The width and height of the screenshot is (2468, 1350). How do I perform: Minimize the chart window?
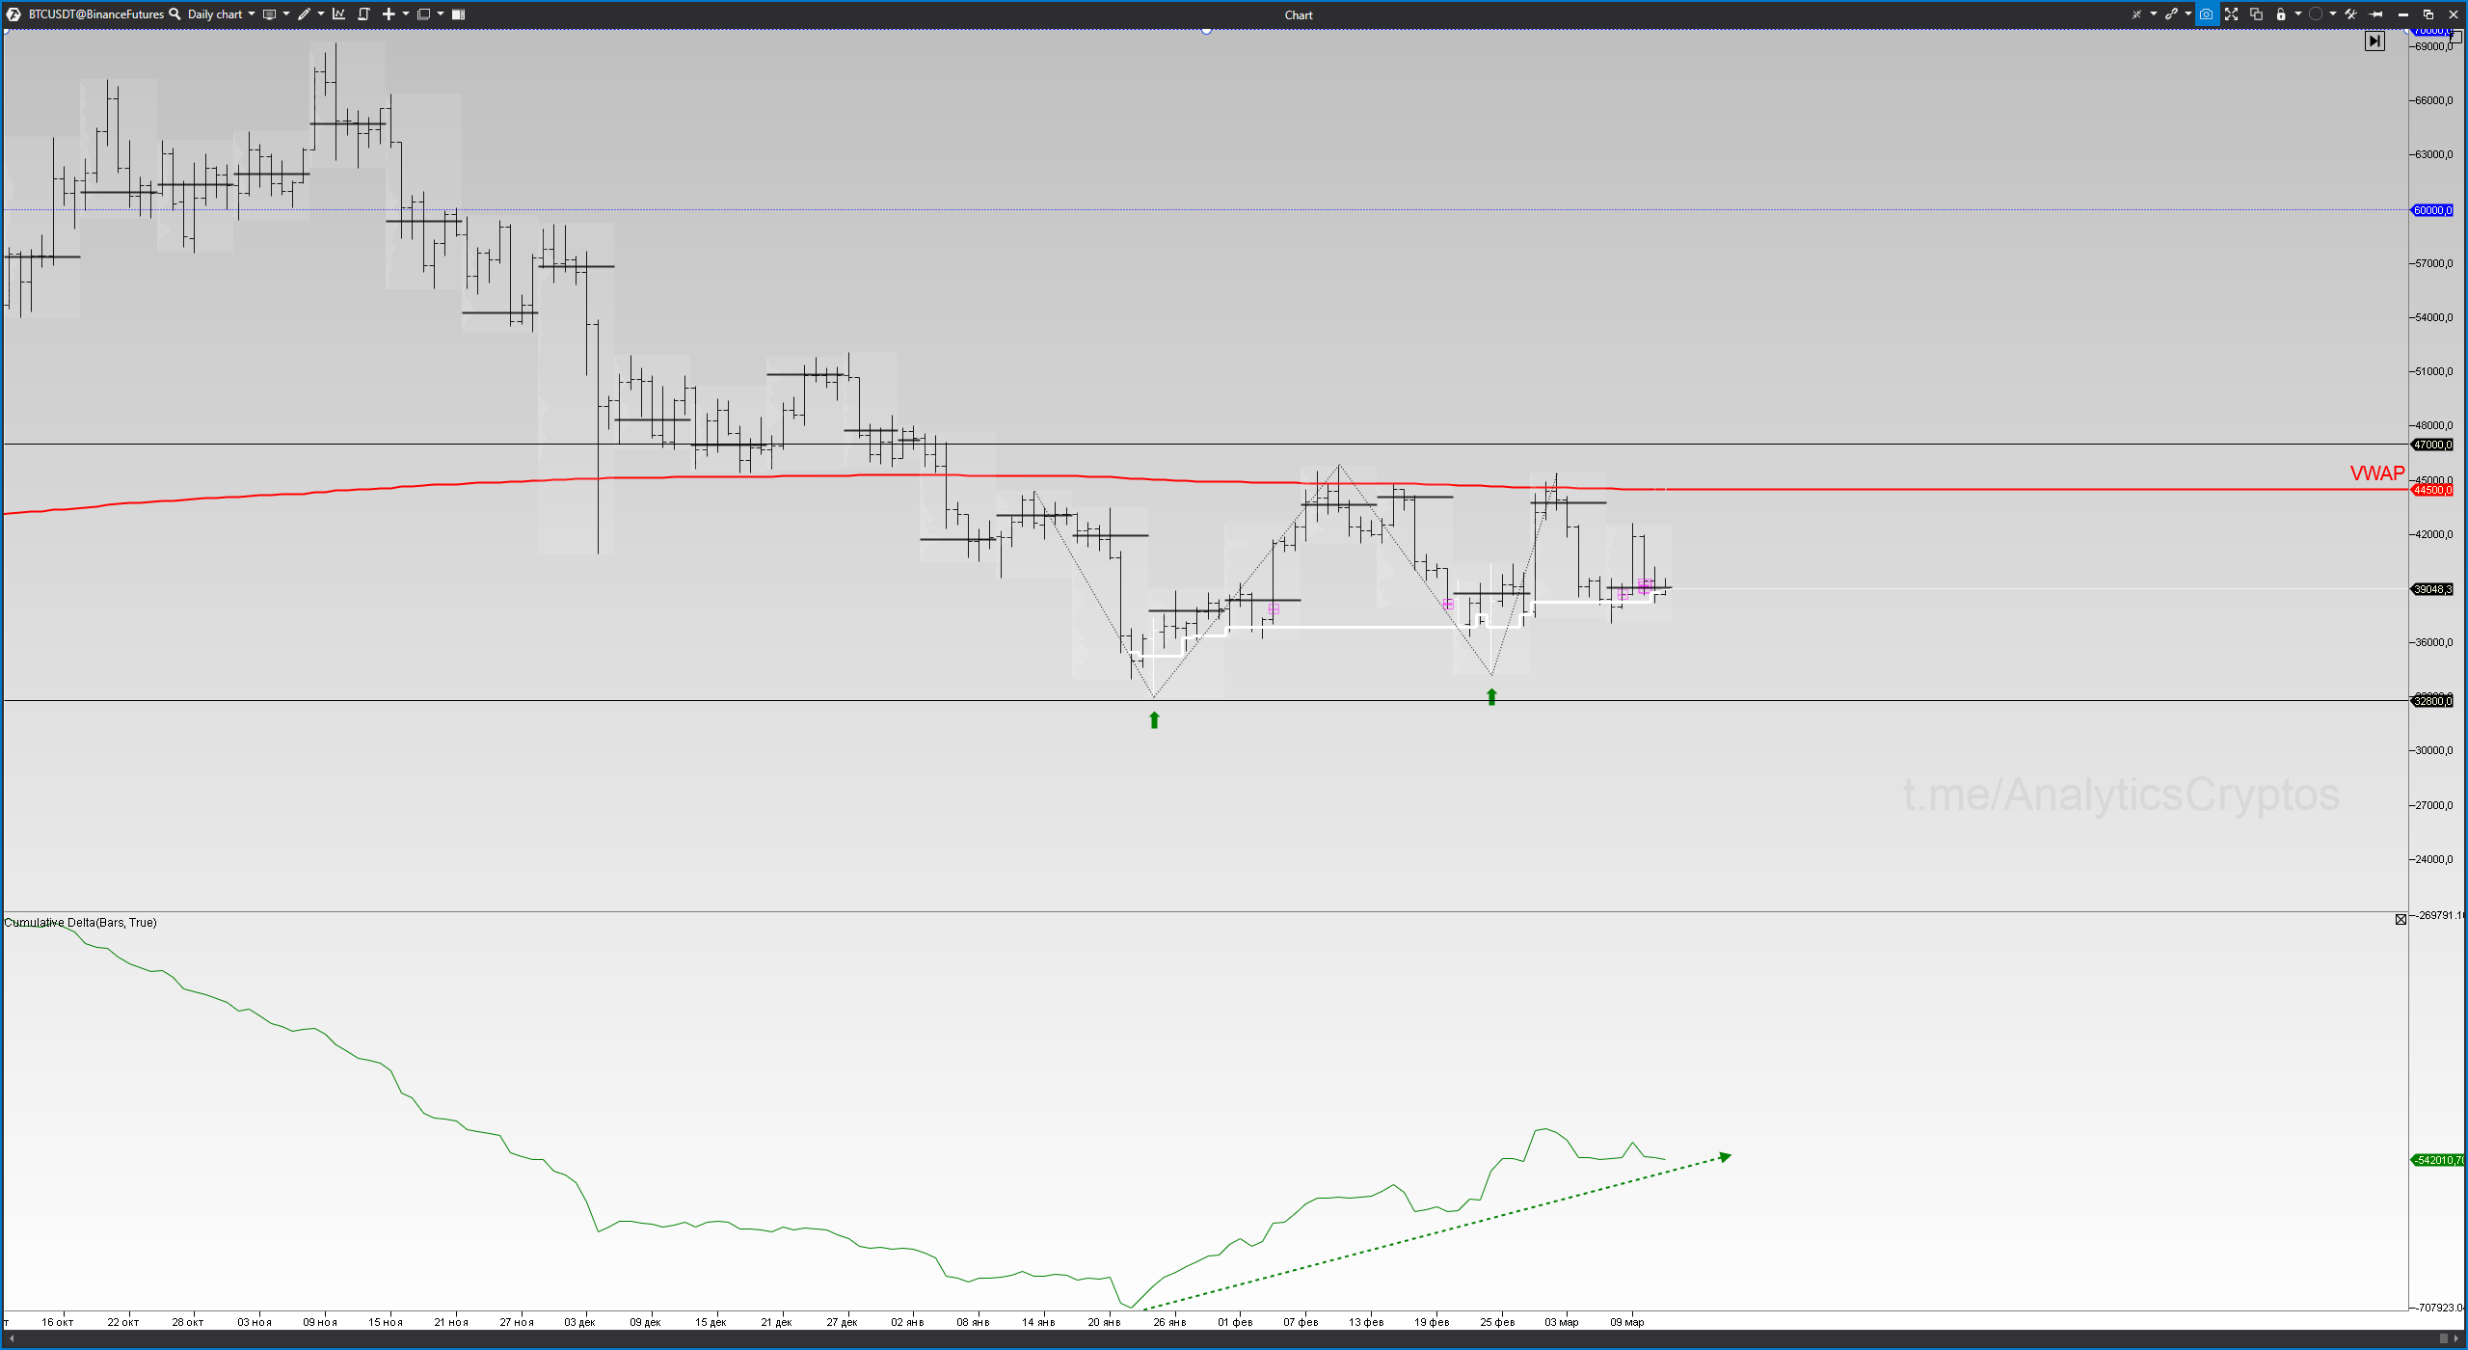tap(2403, 14)
